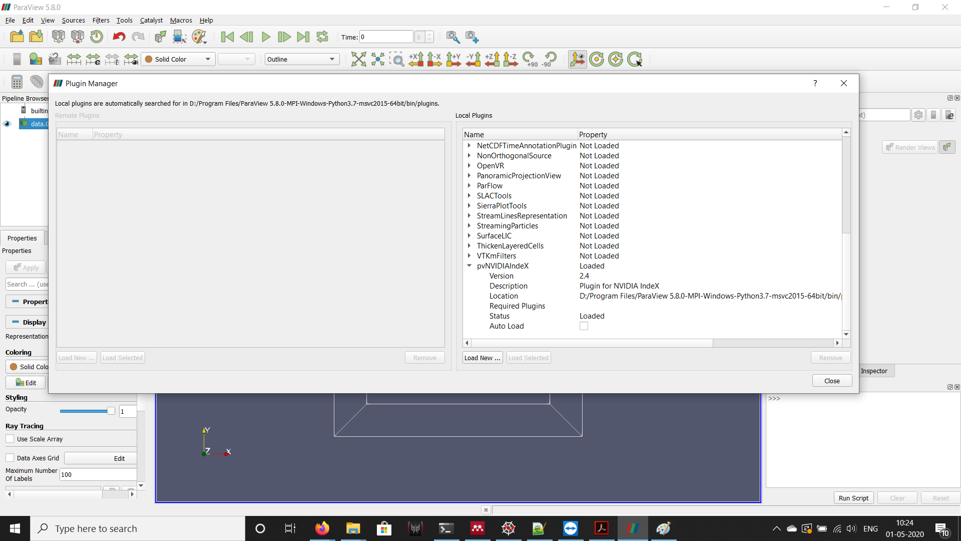This screenshot has width=961, height=541.
Task: Expand the NetCDFTimeAnnotationPlugin entry
Action: click(469, 146)
